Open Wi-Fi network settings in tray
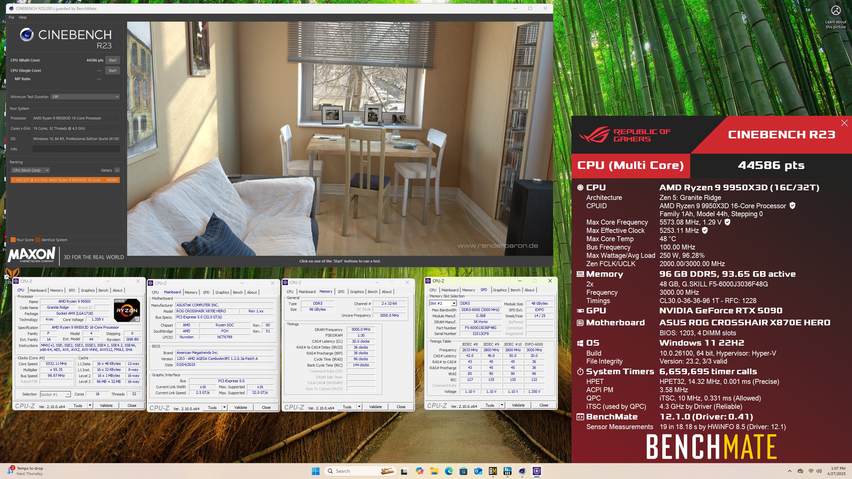This screenshot has height=479, width=852. click(x=811, y=471)
